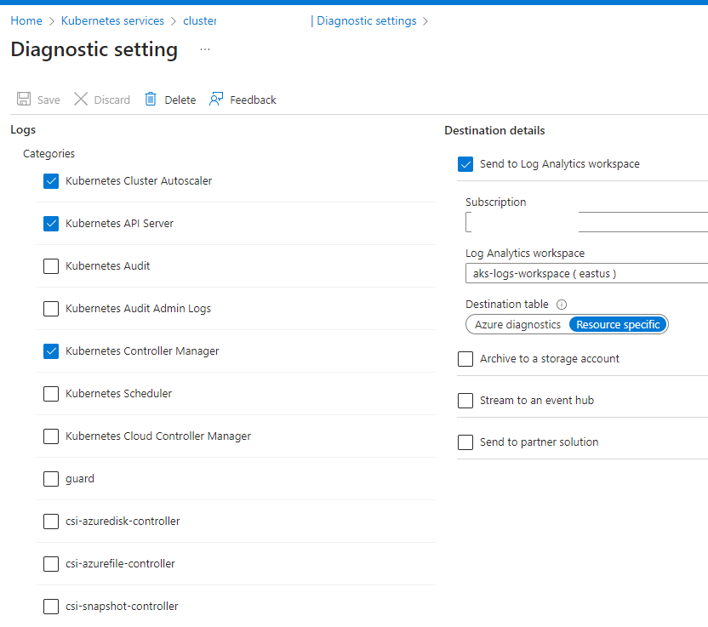Click the chevron after Home breadcrumb

51,21
